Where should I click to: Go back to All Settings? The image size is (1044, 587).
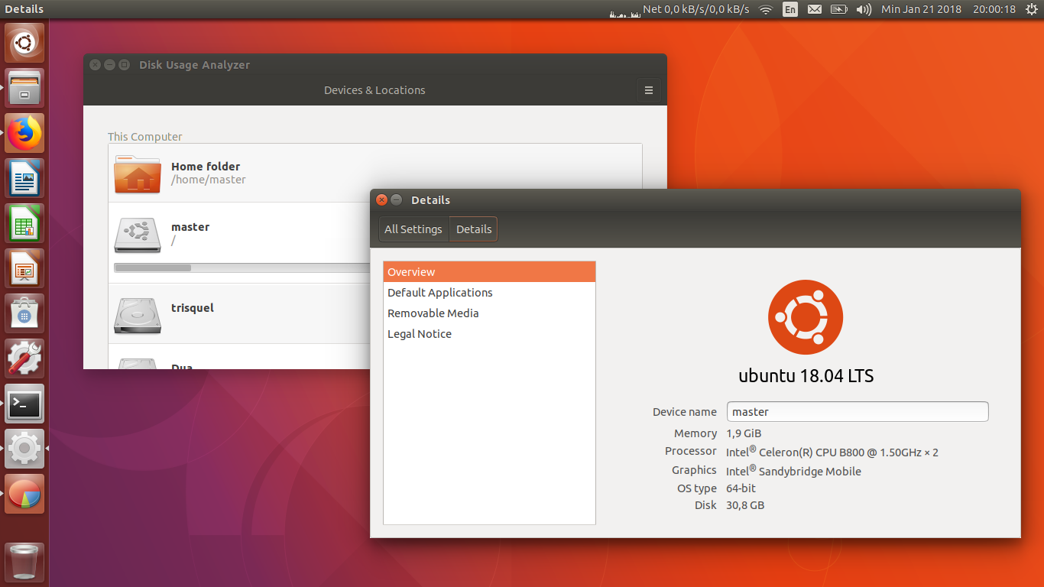click(x=413, y=229)
